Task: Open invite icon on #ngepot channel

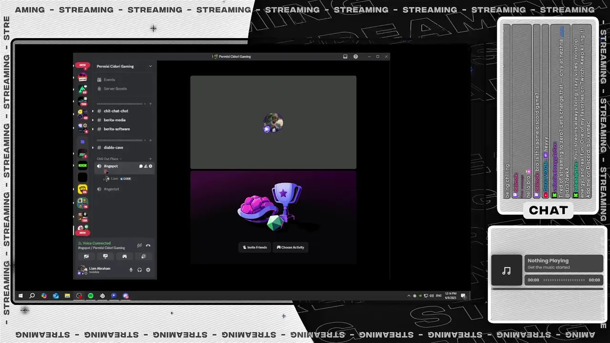Action: 145,166
